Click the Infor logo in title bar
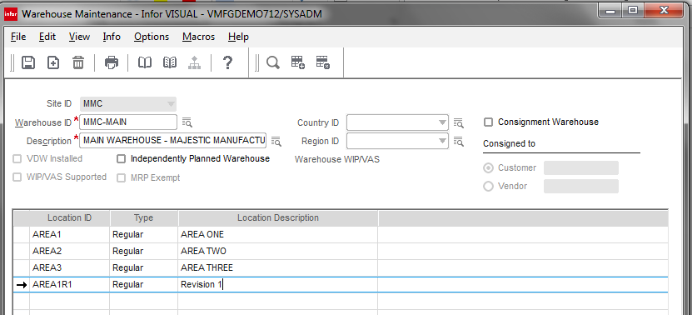 click(x=10, y=13)
